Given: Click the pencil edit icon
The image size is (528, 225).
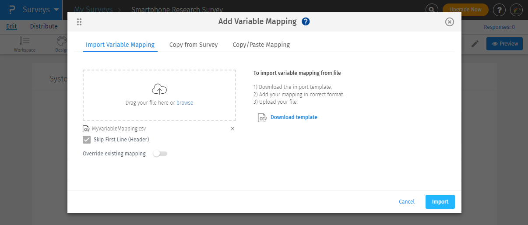Looking at the screenshot, I should coord(475,44).
